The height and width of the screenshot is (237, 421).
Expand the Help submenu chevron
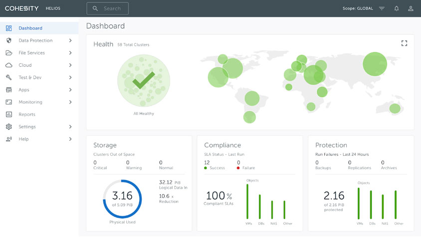point(70,139)
